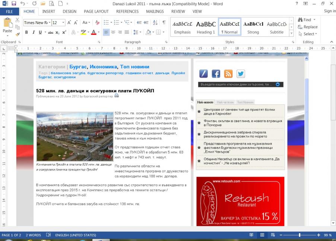Click the RSS feed icon in the document
336x241 pixels.
click(x=228, y=74)
